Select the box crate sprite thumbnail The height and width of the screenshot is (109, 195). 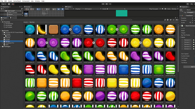[53, 30]
